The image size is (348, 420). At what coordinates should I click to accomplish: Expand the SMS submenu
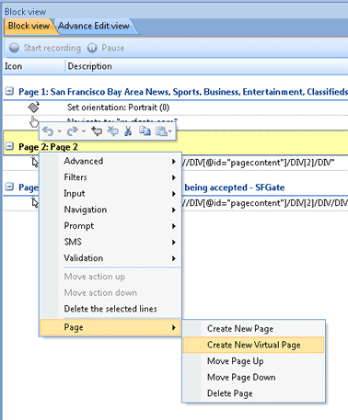click(x=110, y=242)
